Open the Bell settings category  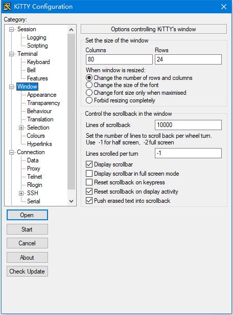(32, 70)
